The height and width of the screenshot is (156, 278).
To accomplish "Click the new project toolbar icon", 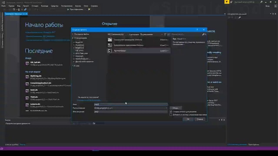I will pos(14,10).
